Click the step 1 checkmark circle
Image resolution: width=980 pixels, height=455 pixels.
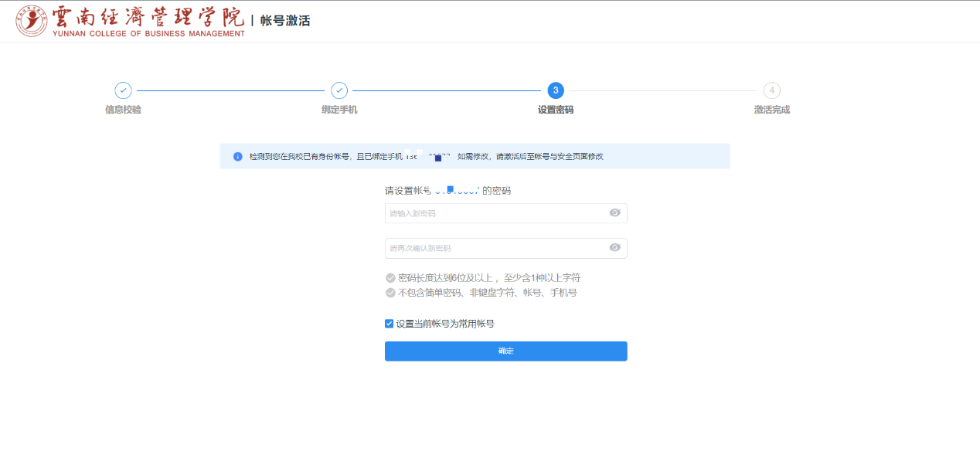(x=123, y=90)
